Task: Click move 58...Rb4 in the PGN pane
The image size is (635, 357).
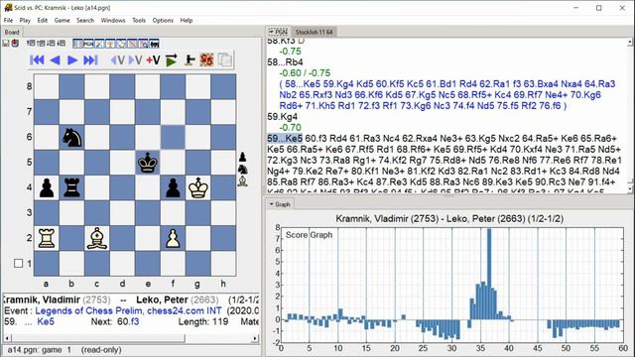Action: coord(285,62)
